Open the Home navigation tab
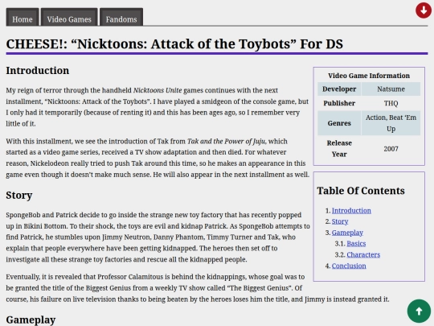The width and height of the screenshot is (434, 326). click(x=23, y=17)
